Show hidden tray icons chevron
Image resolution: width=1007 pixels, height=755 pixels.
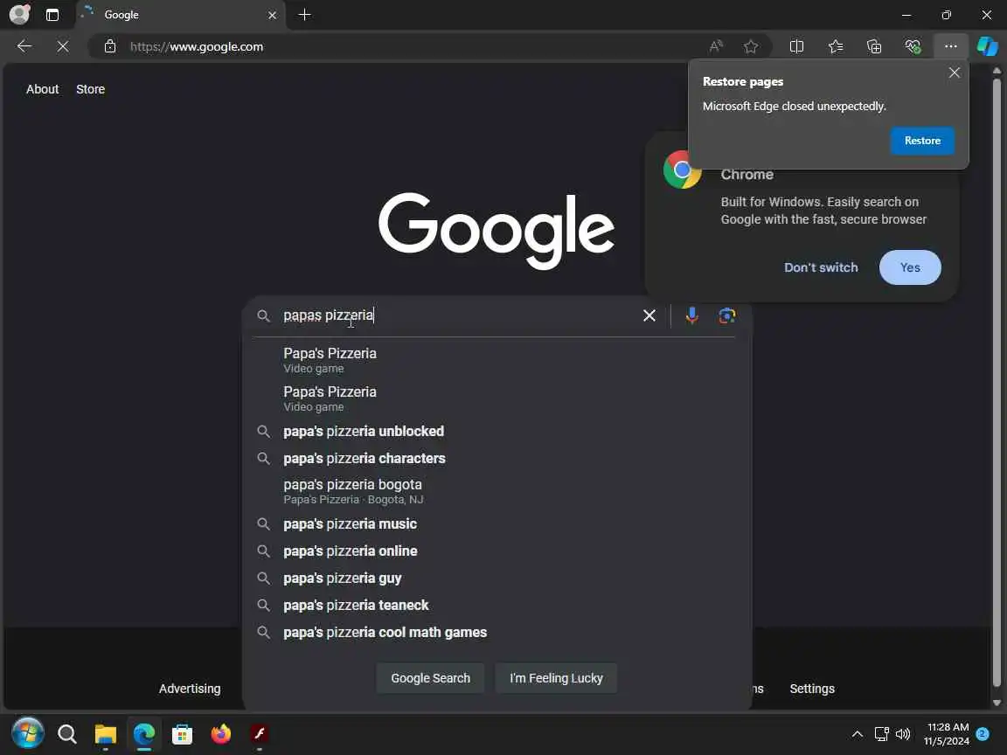click(857, 734)
